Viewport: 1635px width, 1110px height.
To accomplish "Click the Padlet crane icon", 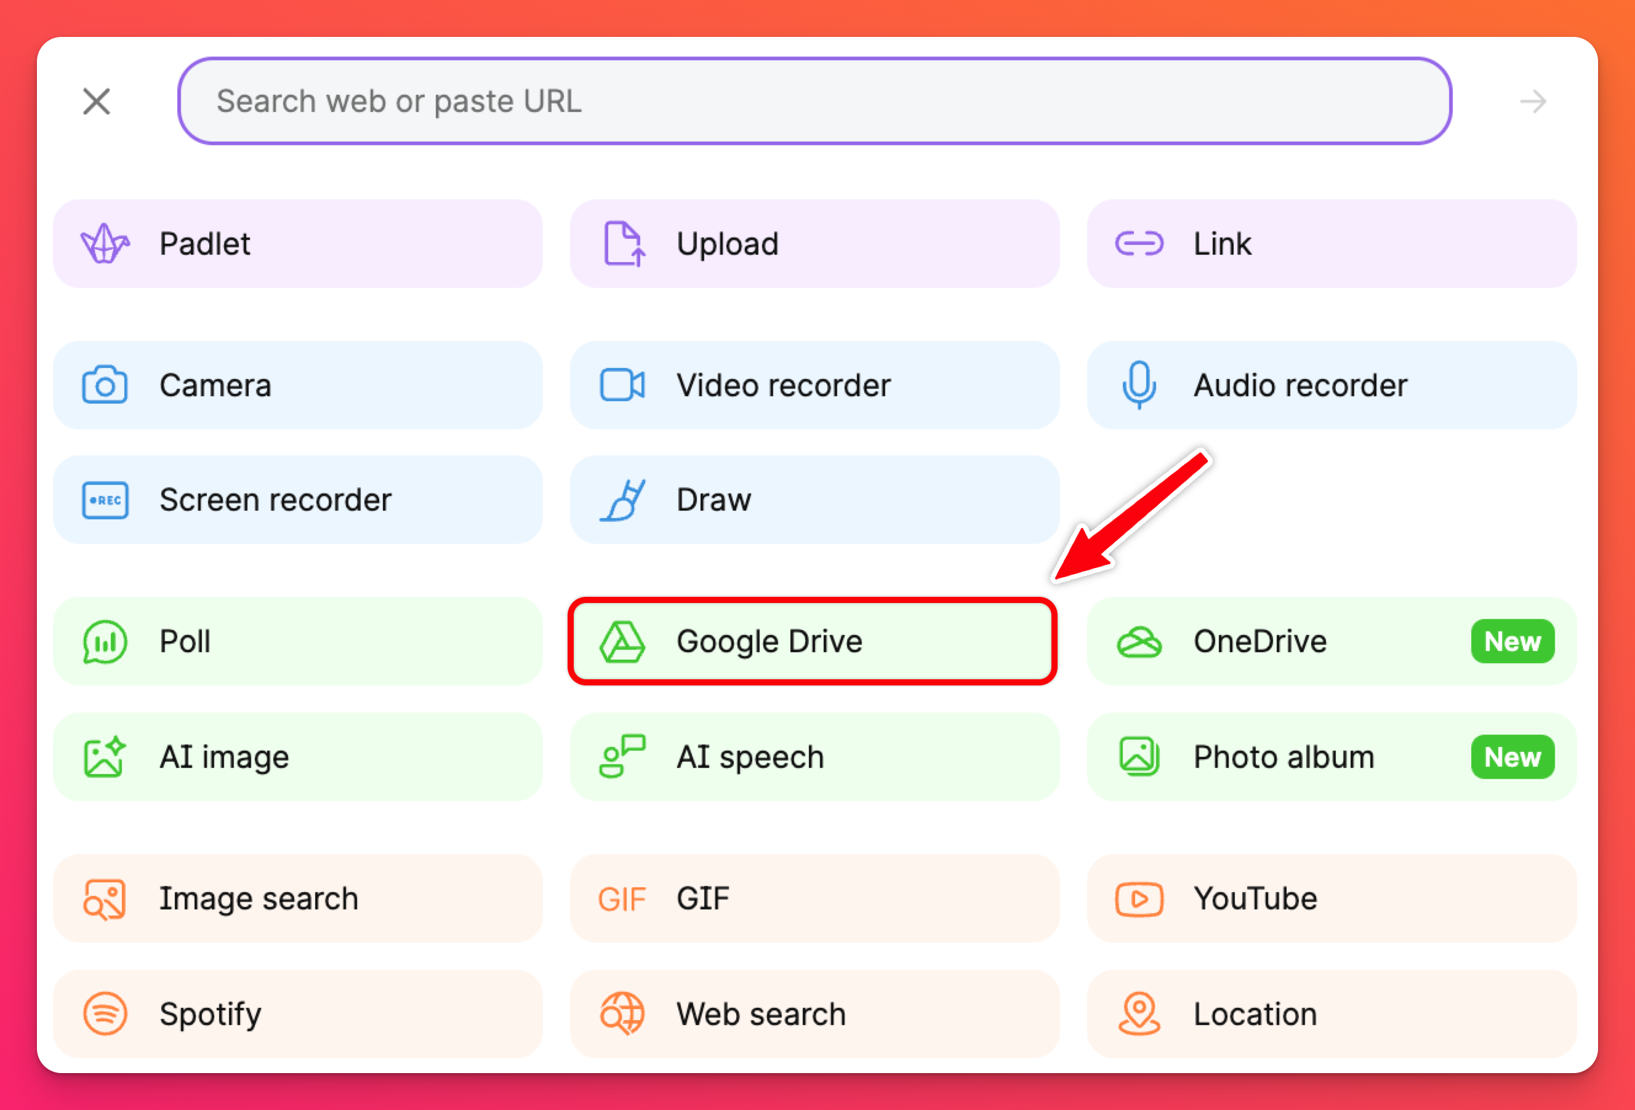I will pyautogui.click(x=105, y=244).
